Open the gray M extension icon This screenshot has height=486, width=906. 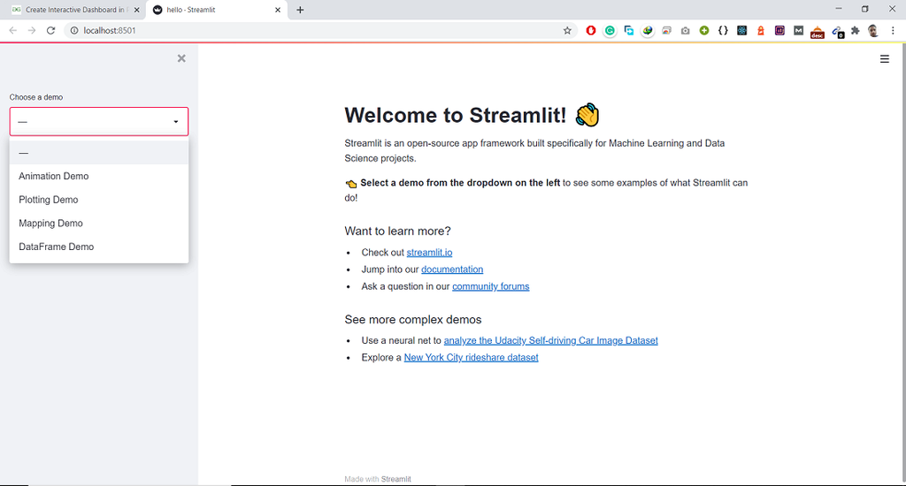[x=798, y=31]
